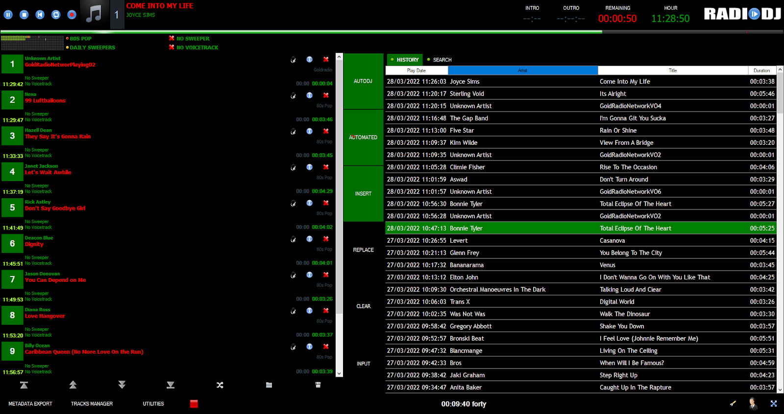
Task: Click the music note album art thumbnail
Action: [x=94, y=14]
